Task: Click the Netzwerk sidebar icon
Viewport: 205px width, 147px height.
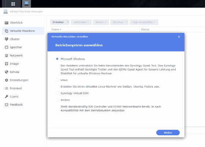Action: tap(6, 56)
